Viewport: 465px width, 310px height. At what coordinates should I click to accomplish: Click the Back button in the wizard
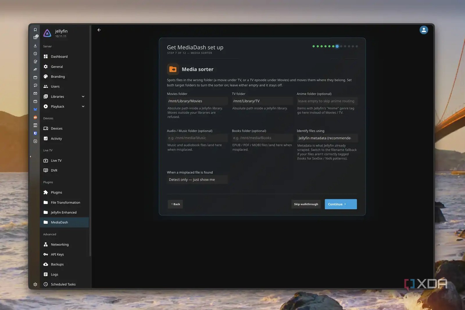176,204
